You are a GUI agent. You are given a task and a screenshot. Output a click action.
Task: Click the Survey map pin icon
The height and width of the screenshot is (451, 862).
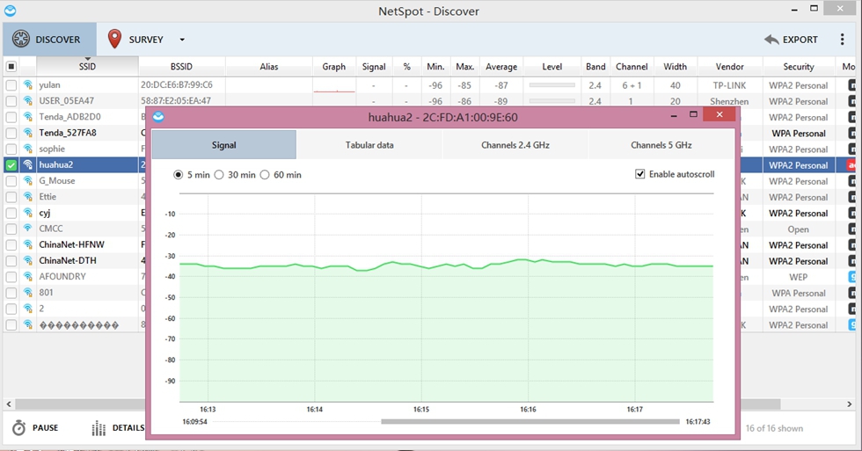[x=114, y=39]
